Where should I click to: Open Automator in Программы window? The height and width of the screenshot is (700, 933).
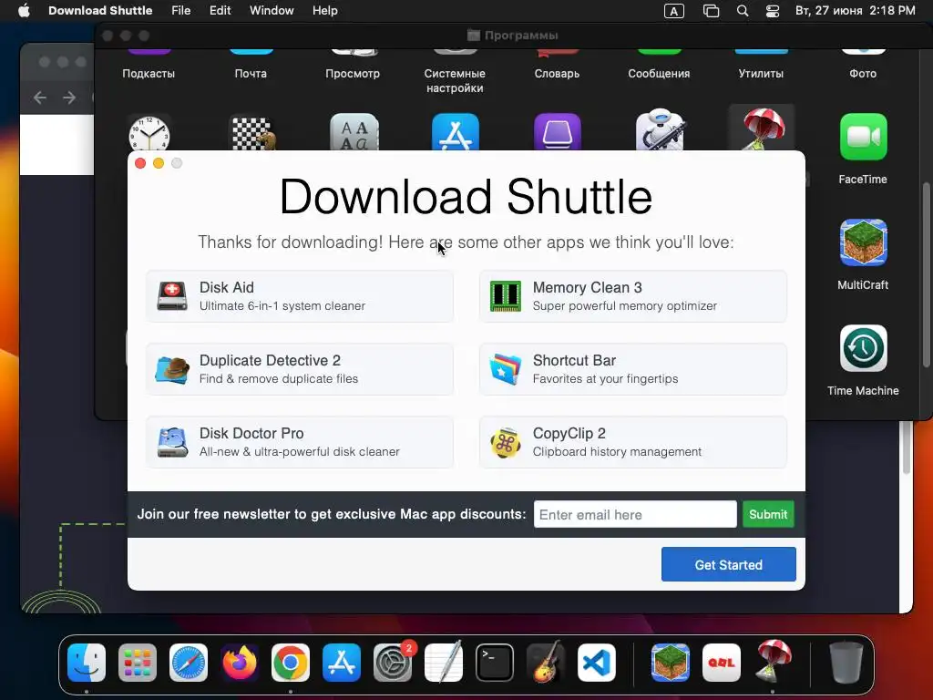[660, 129]
